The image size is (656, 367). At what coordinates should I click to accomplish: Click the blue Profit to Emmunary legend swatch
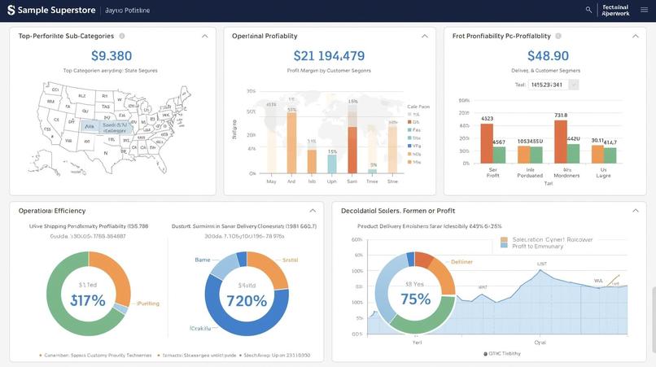[504, 246]
